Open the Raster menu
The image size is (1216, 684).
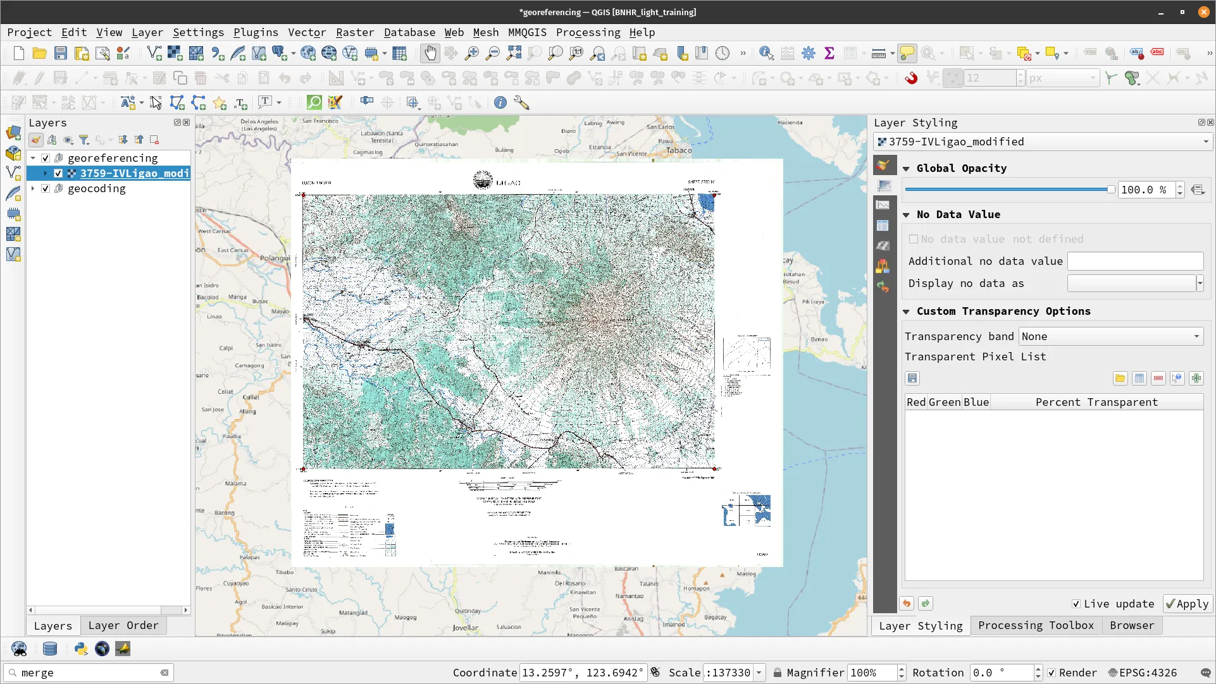354,32
